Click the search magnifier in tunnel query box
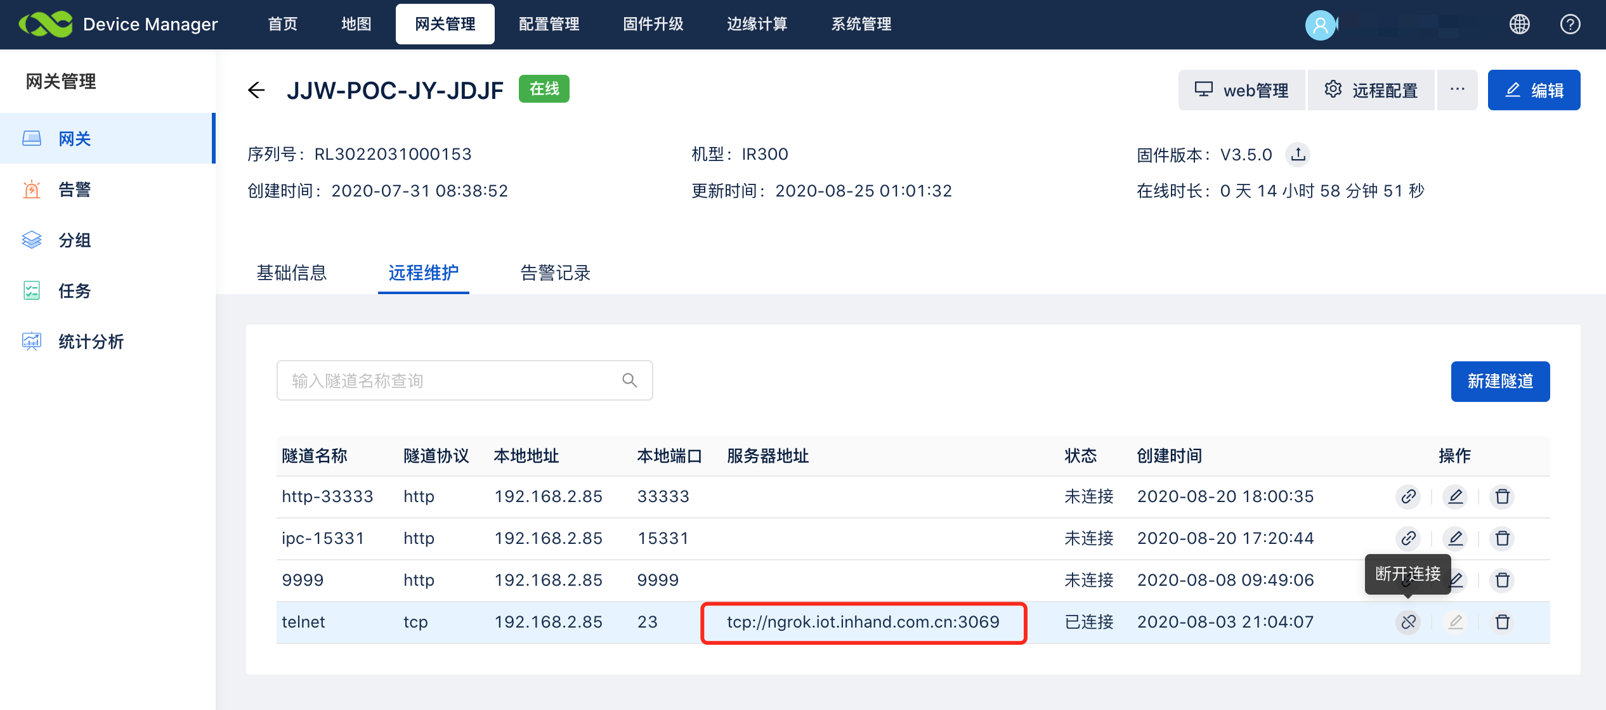This screenshot has width=1606, height=710. coord(629,380)
